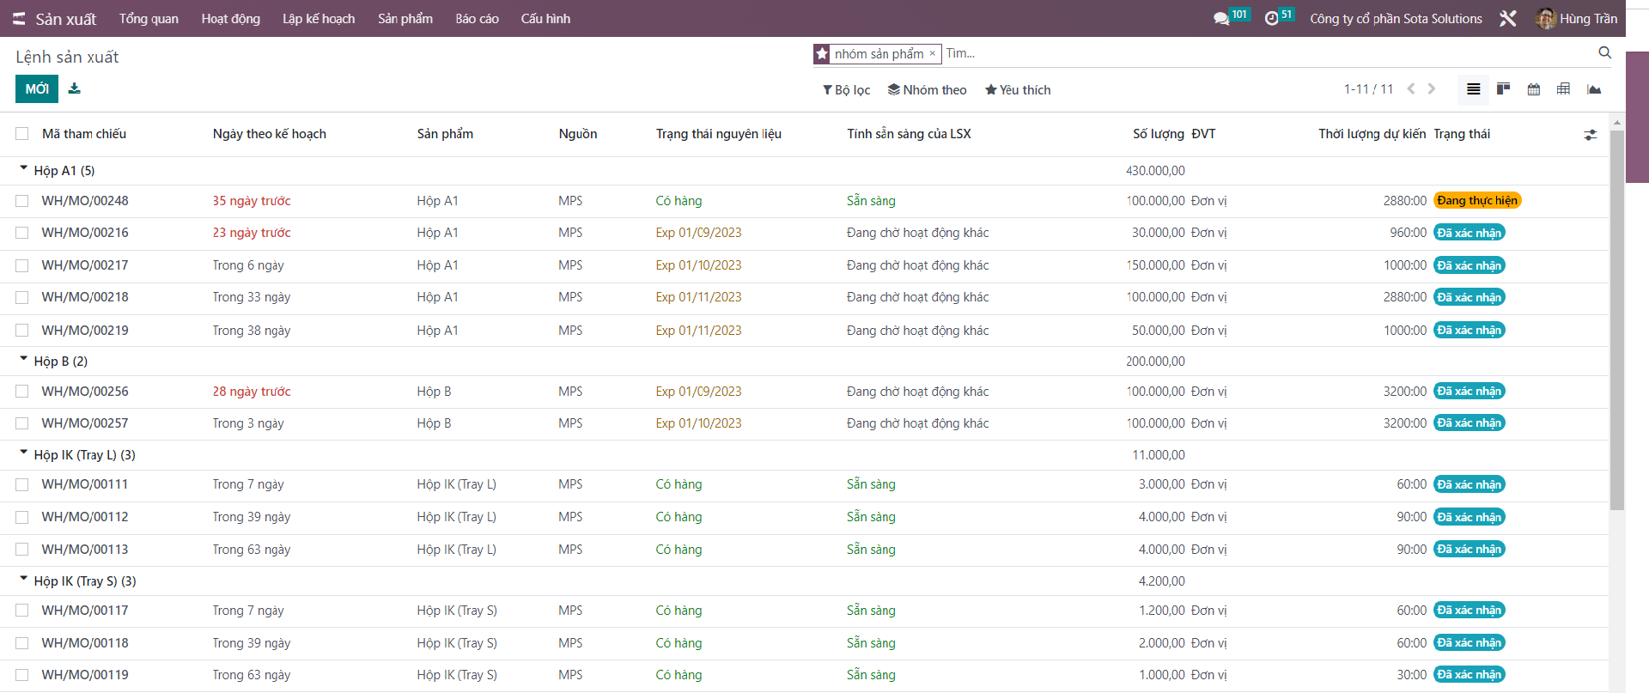This screenshot has height=693, width=1649.
Task: Select the checkbox for WH/MO/00256
Action: coord(22,392)
